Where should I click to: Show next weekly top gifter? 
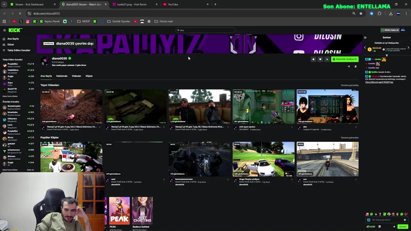[408, 47]
